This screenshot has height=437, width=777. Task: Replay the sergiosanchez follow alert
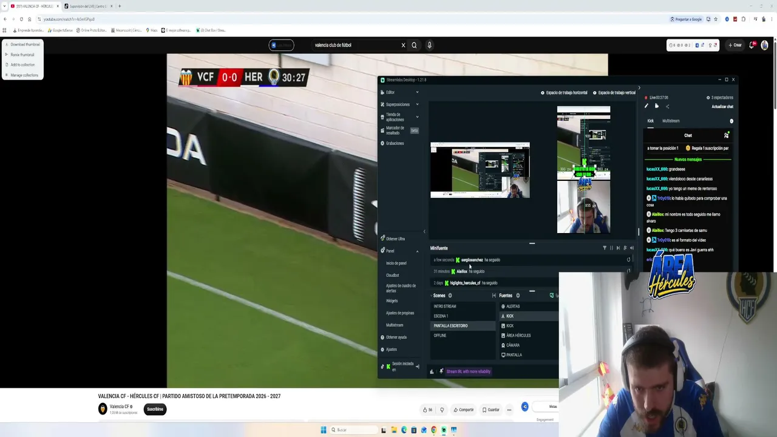(628, 260)
